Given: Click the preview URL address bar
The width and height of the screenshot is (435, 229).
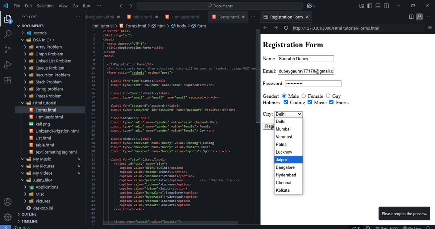Looking at the screenshot, I should tap(357, 28).
